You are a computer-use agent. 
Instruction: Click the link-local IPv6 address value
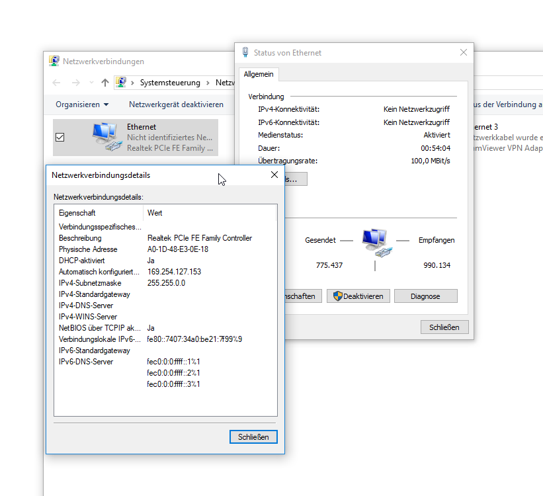pos(194,339)
